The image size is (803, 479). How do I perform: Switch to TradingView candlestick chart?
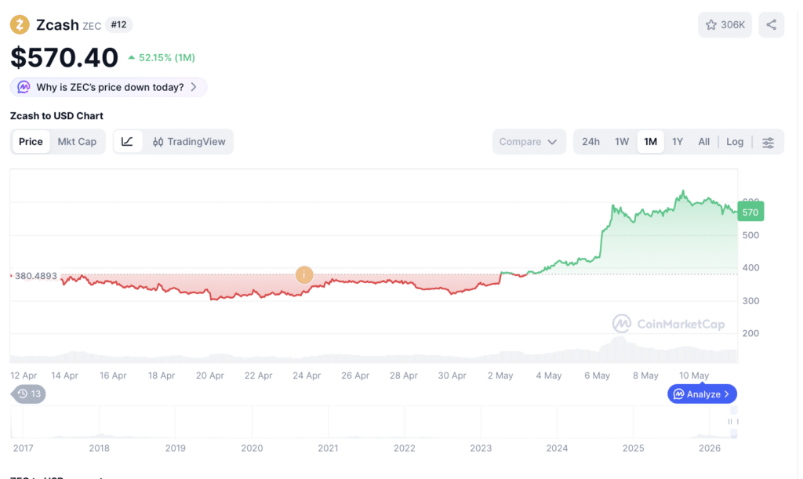click(189, 142)
